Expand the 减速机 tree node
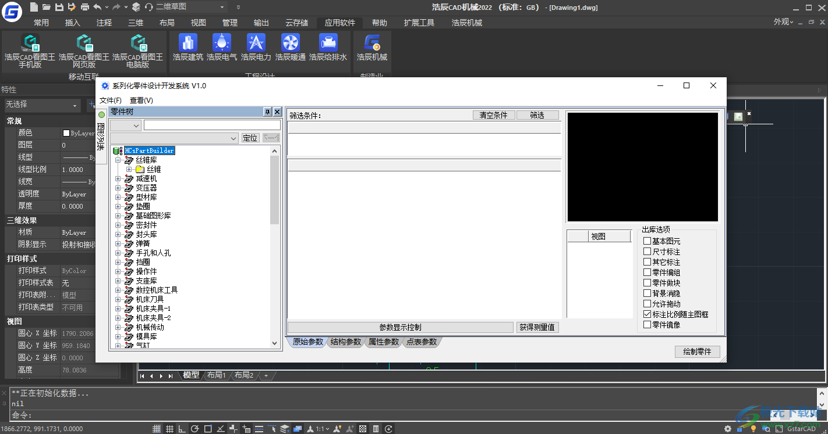 point(118,178)
